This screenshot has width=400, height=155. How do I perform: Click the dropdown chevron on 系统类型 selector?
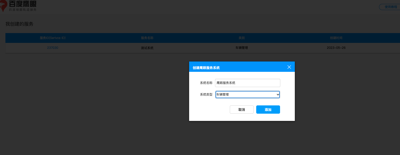(278, 94)
